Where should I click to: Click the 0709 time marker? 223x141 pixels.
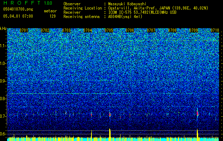[x=194, y=30]
